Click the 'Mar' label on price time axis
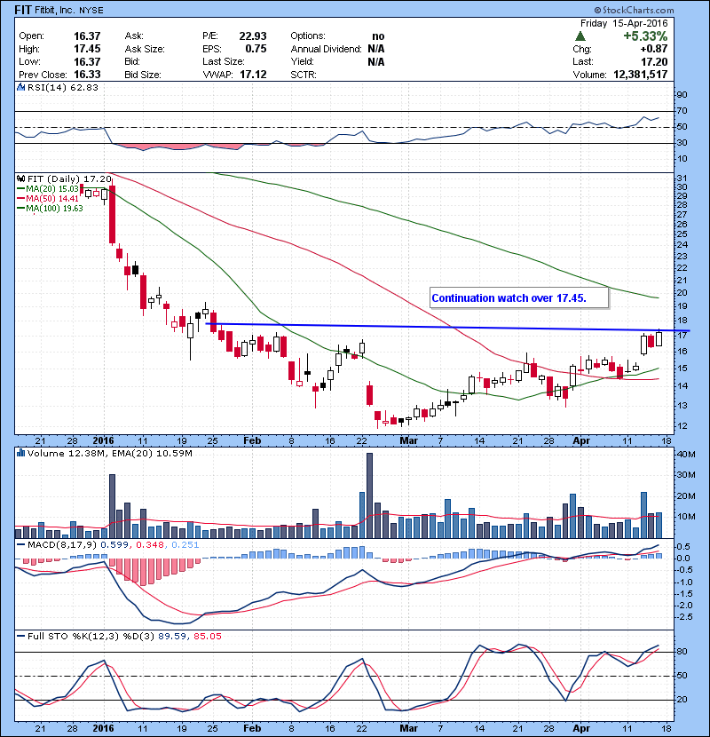 click(x=408, y=441)
